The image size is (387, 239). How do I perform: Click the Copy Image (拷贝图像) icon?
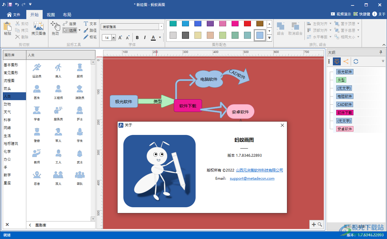pyautogui.click(x=39, y=28)
